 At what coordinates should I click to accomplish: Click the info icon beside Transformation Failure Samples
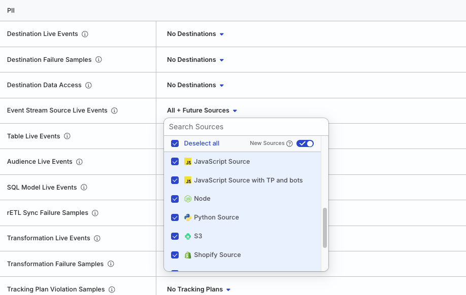click(111, 264)
